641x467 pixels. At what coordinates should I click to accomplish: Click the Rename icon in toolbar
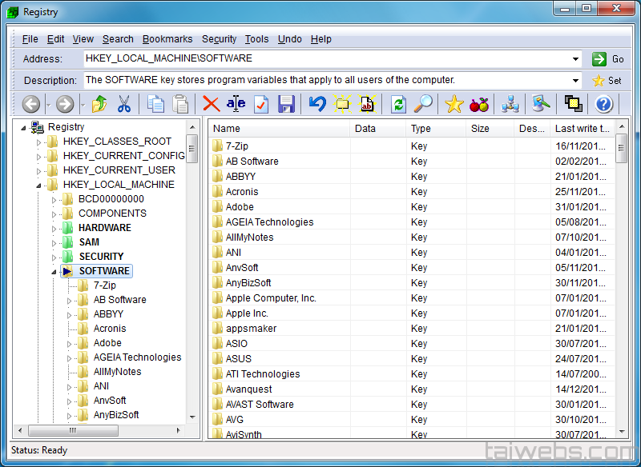tap(236, 104)
